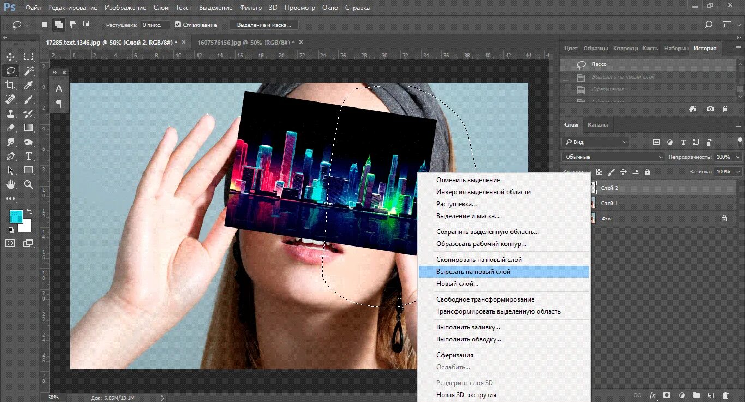The image size is (745, 402).
Task: Choose Вырезать на новый слой menu item
Action: tap(473, 271)
